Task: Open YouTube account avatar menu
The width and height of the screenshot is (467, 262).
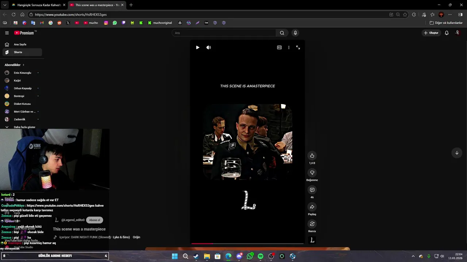Action: [x=458, y=33]
